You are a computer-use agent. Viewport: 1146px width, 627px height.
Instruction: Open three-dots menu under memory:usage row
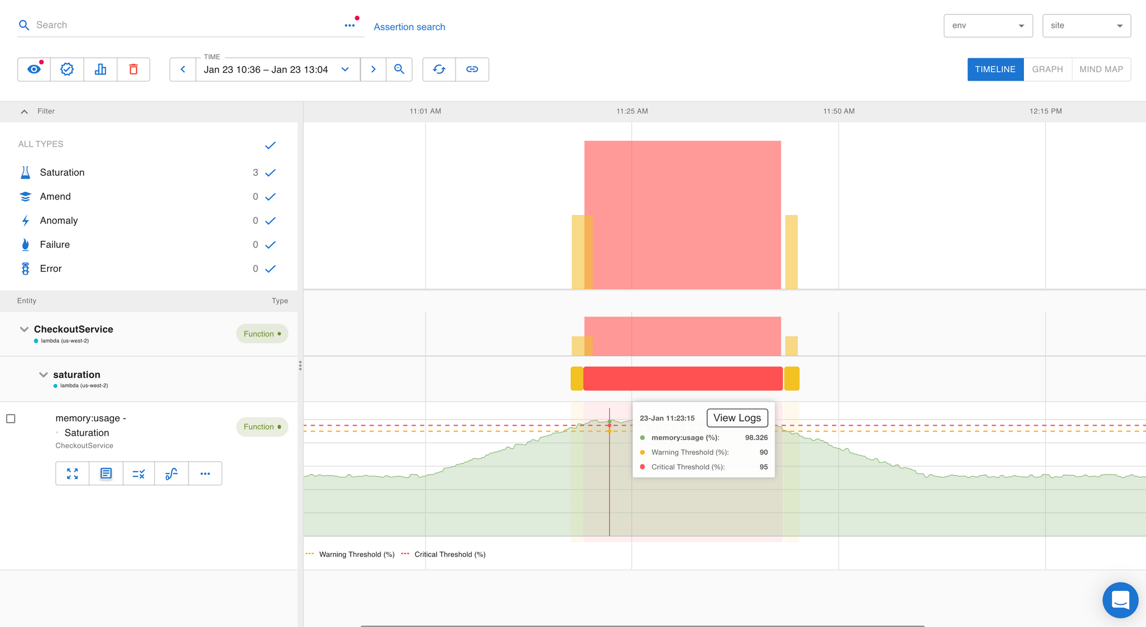tap(205, 473)
